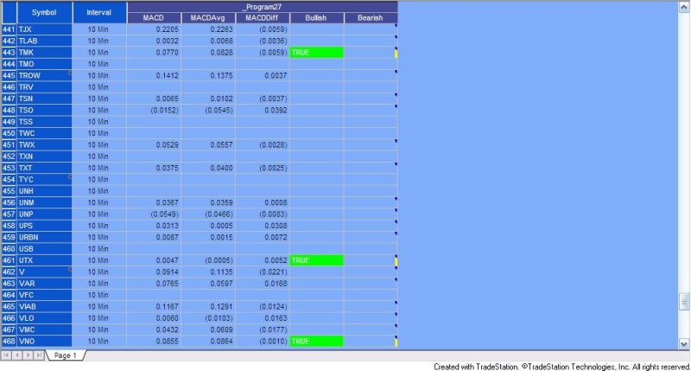691x371 pixels.
Task: Click TROW MACDAvg value 0.1375
Action: coord(221,75)
